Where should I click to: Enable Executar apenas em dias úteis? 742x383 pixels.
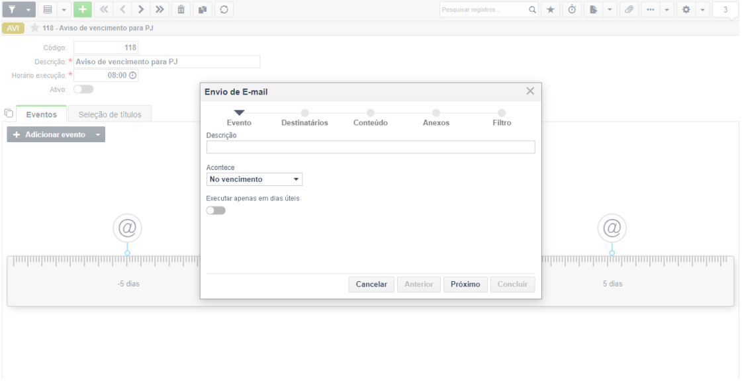pyautogui.click(x=216, y=210)
